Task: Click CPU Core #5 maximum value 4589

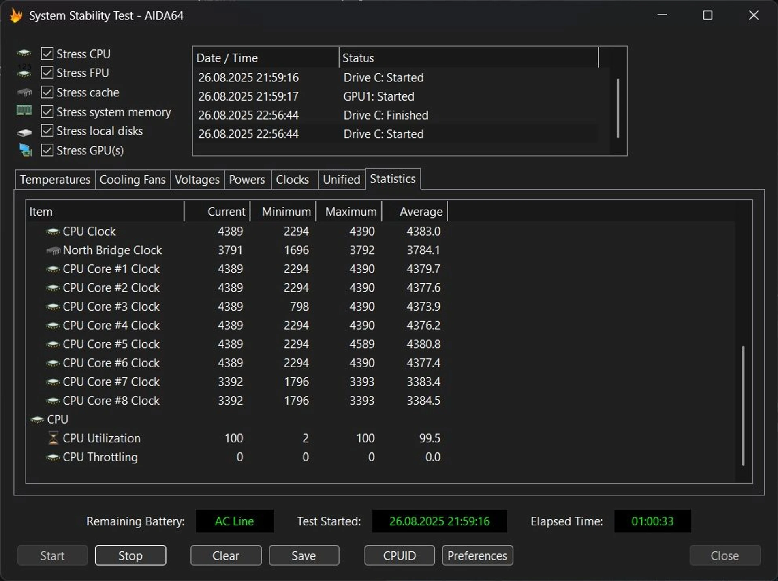Action: pyautogui.click(x=362, y=344)
